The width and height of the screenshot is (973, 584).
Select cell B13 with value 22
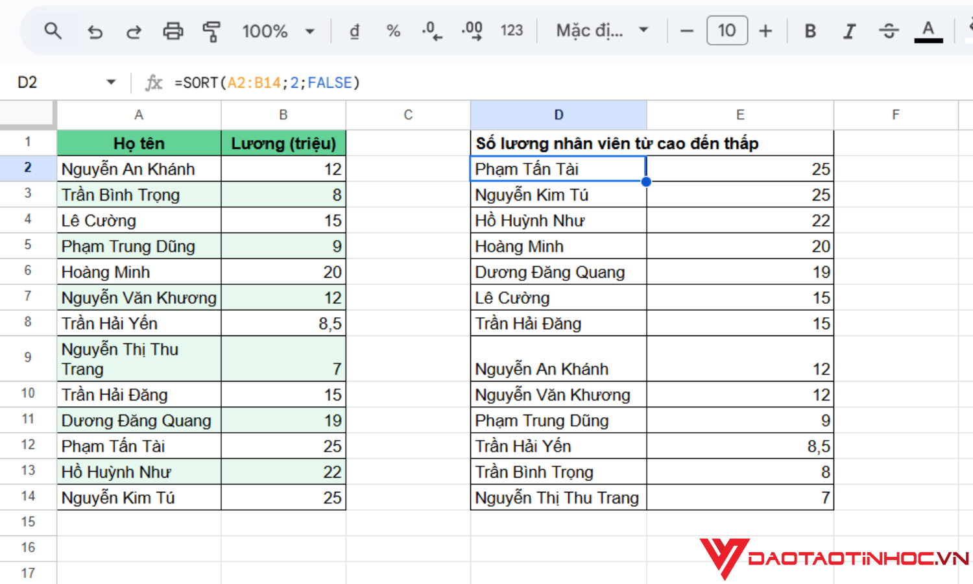283,472
